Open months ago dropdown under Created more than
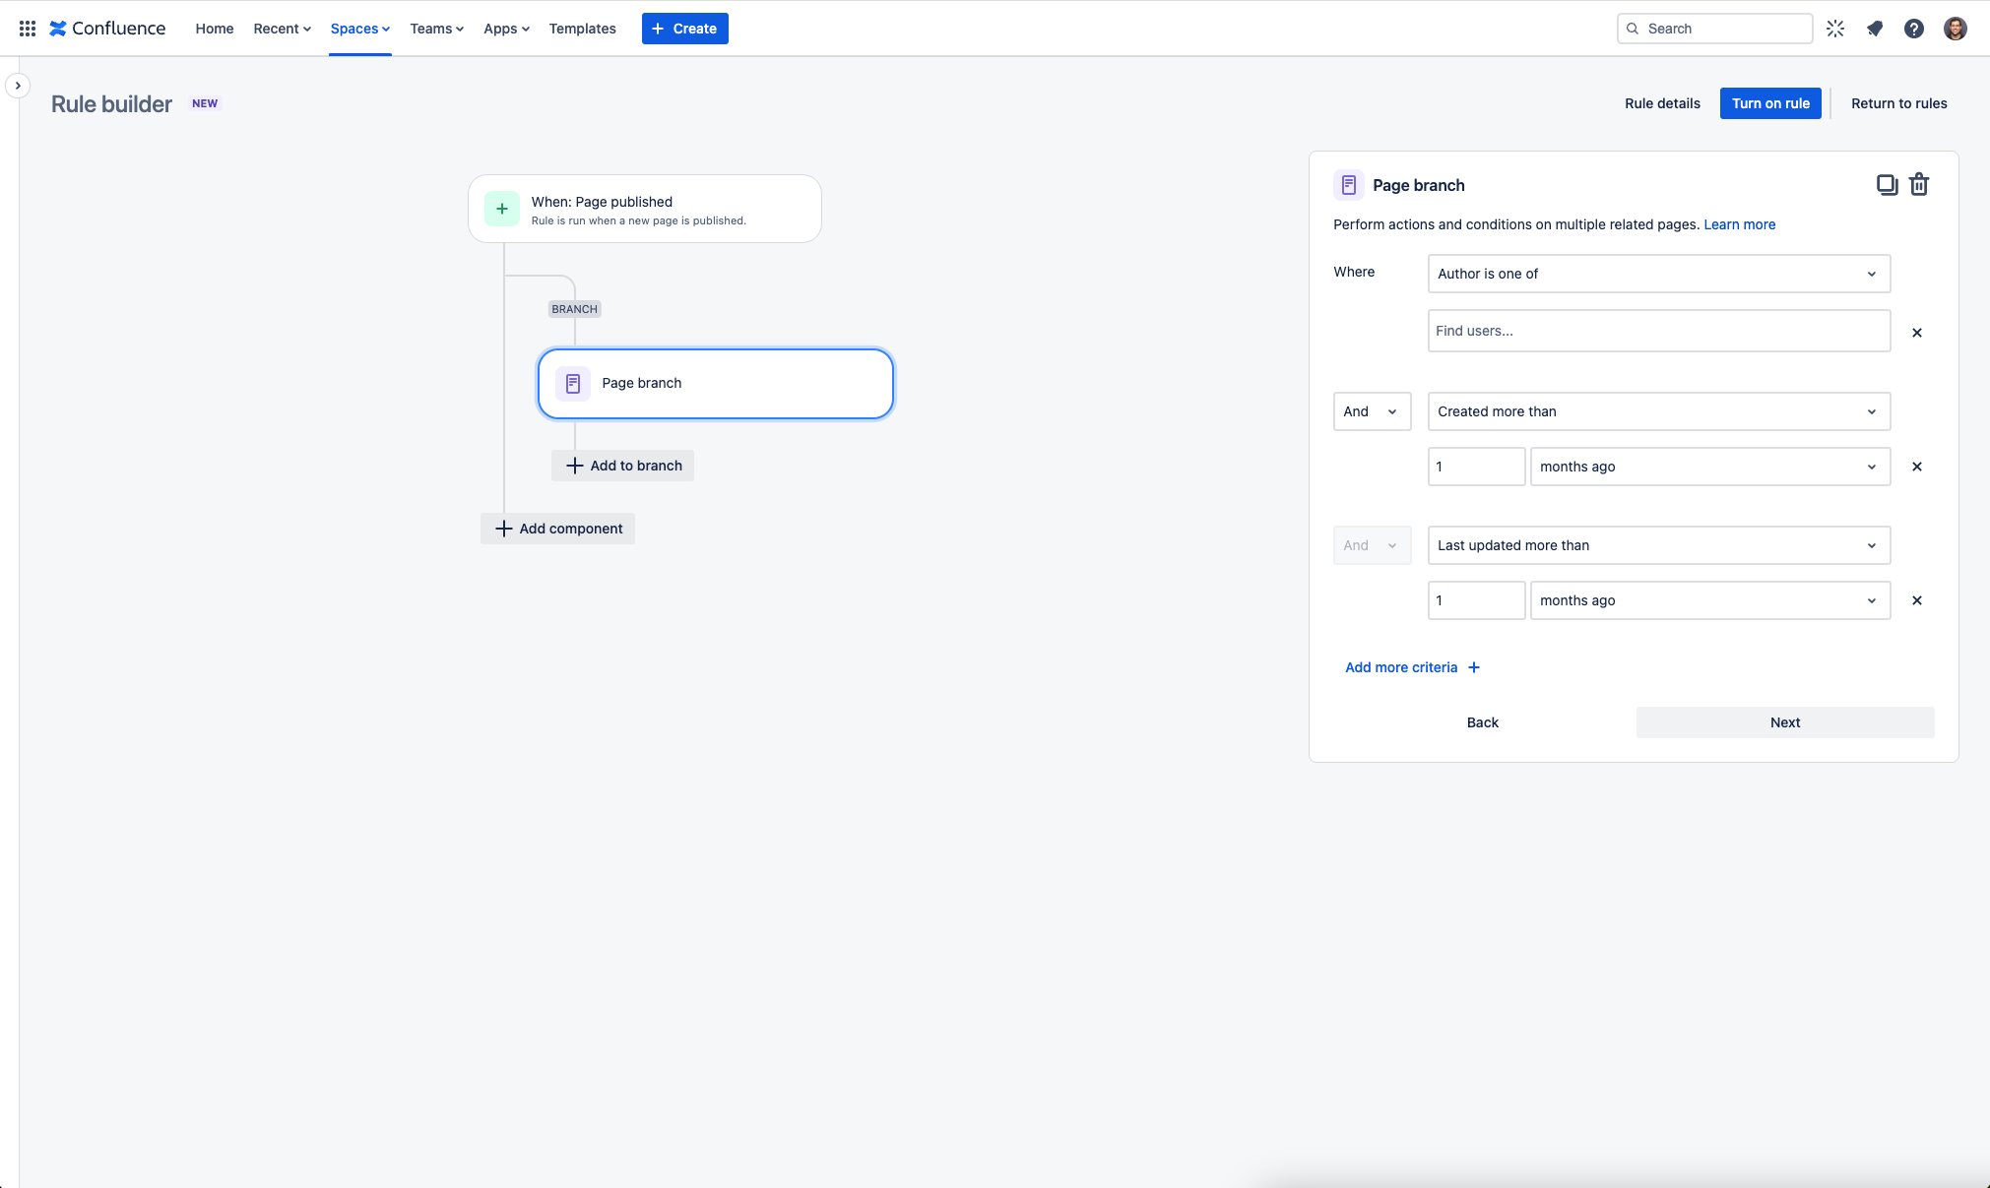 coord(1710,467)
